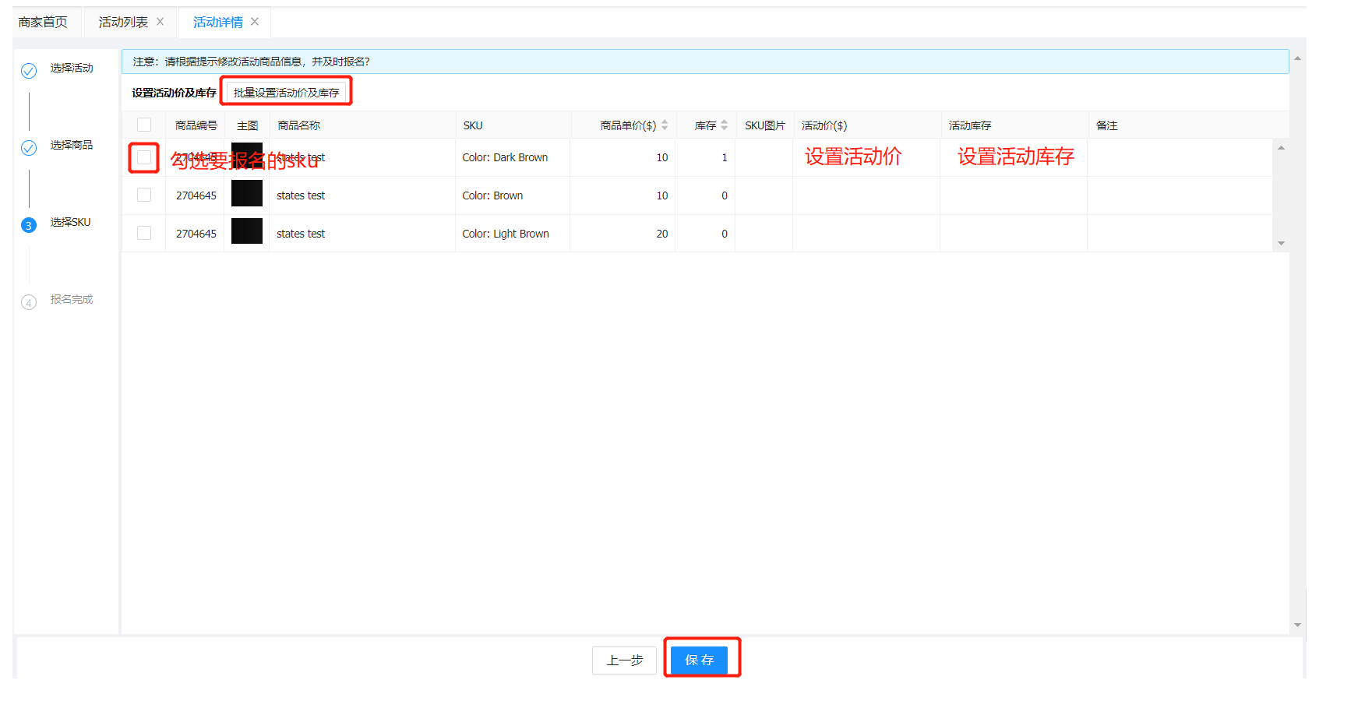
Task: Click the 选择活动 step label
Action: (x=72, y=68)
